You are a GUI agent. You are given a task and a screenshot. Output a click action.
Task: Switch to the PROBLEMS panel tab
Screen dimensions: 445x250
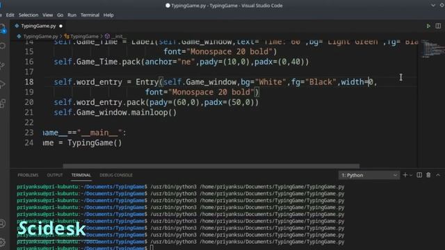click(x=28, y=175)
